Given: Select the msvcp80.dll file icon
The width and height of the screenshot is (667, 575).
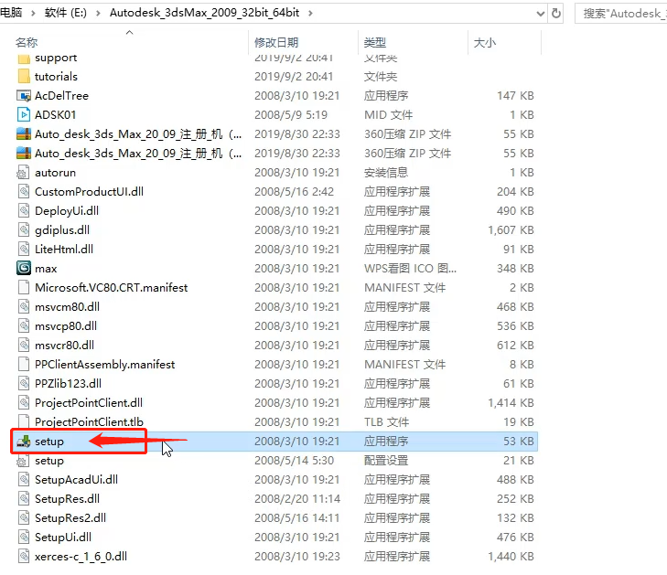Looking at the screenshot, I should [x=24, y=326].
